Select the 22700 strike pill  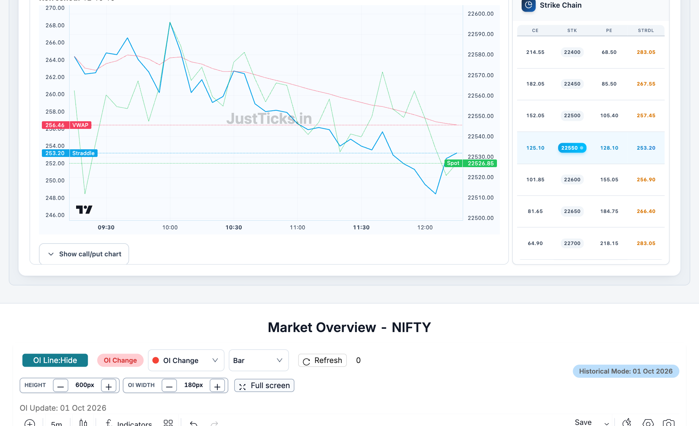pyautogui.click(x=572, y=243)
